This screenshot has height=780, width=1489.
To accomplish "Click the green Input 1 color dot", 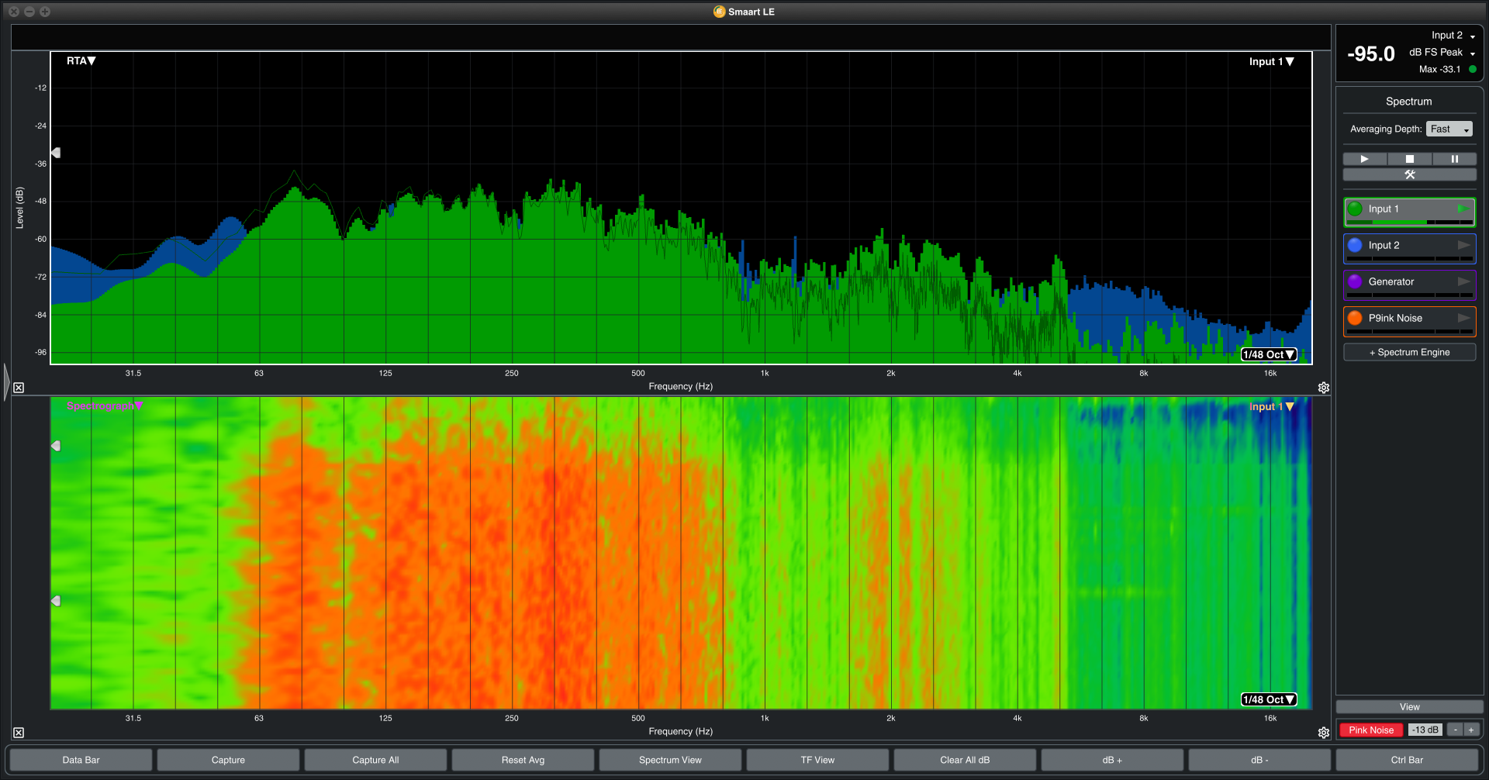I will tap(1355, 209).
